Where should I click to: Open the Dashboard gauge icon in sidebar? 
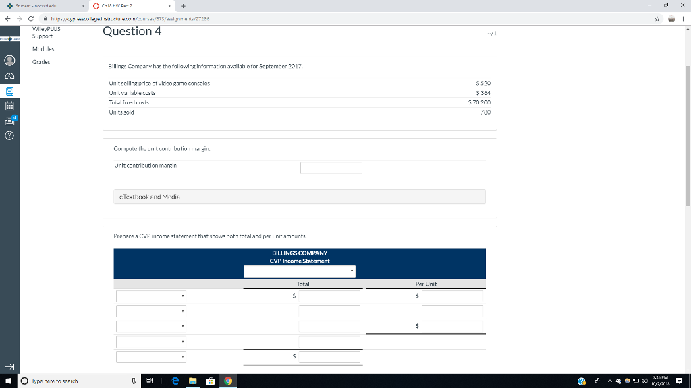(9, 76)
